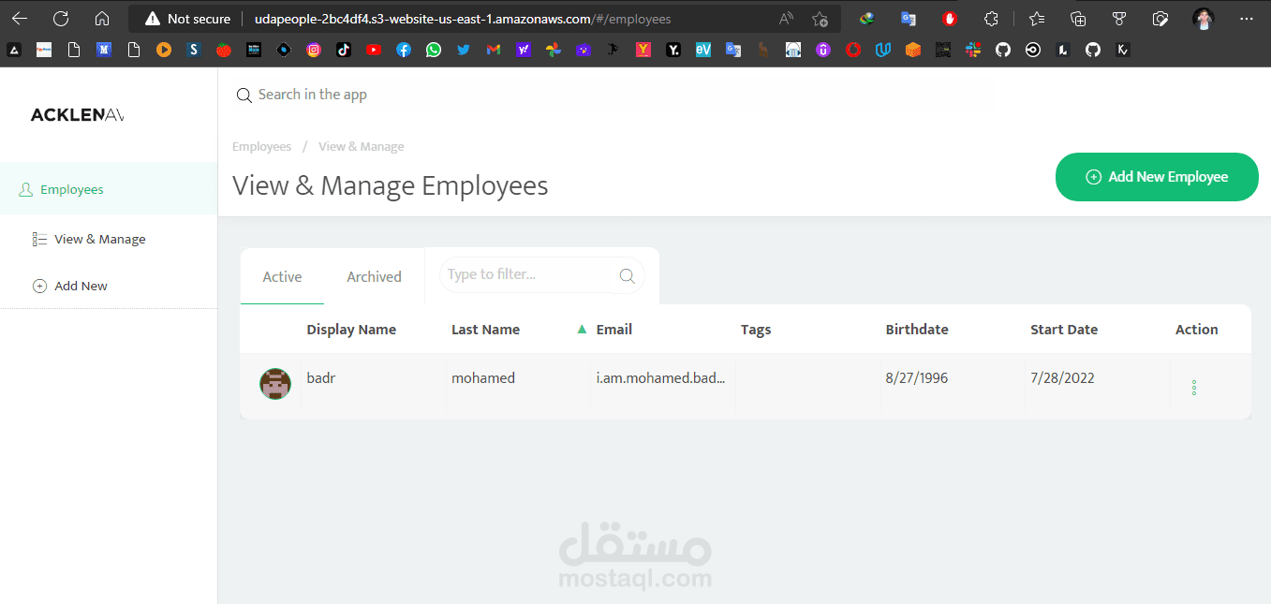Click the Employees person icon in sidebar
Image resolution: width=1271 pixels, height=604 pixels.
(26, 189)
